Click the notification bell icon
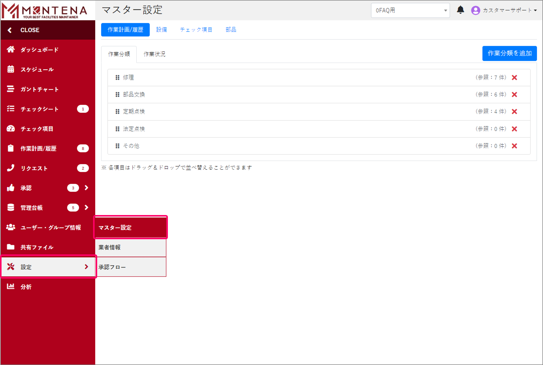The image size is (543, 365). tap(460, 10)
